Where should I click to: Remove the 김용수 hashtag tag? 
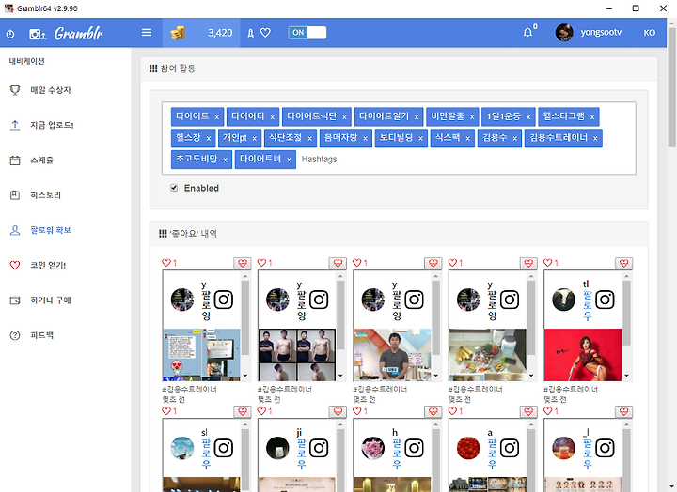pyautogui.click(x=514, y=138)
